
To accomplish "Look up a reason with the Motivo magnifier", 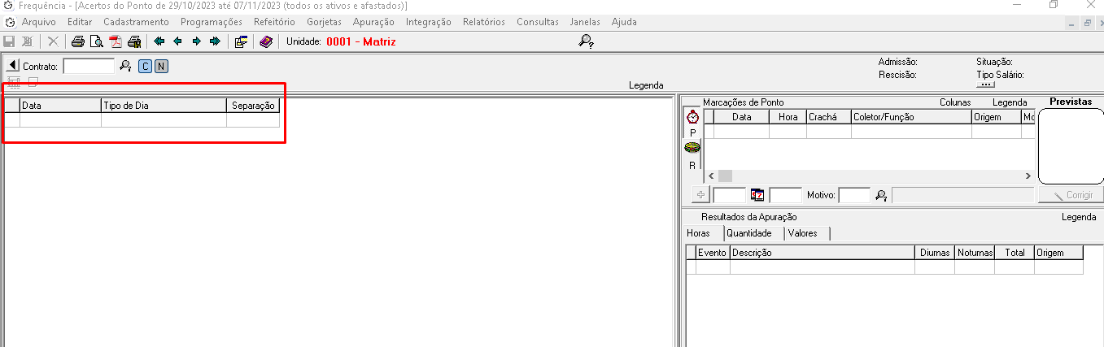I will 881,195.
